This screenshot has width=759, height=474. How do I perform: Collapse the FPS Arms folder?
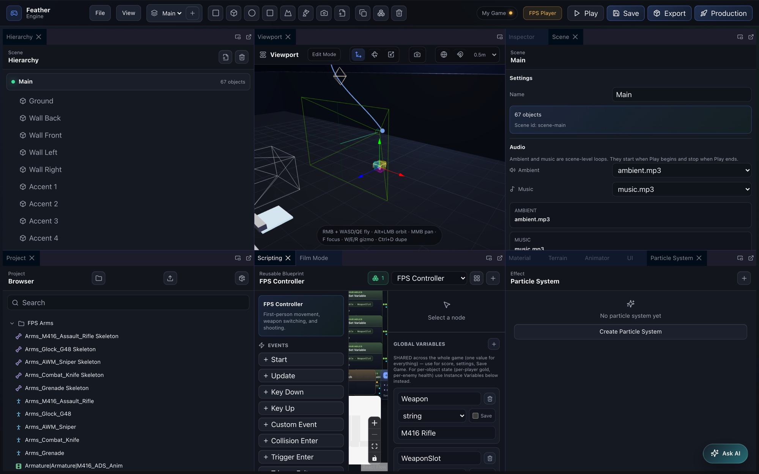12,323
